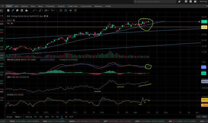Open the Corp Actions tab
This screenshot has width=208, height=123.
coord(86,6)
